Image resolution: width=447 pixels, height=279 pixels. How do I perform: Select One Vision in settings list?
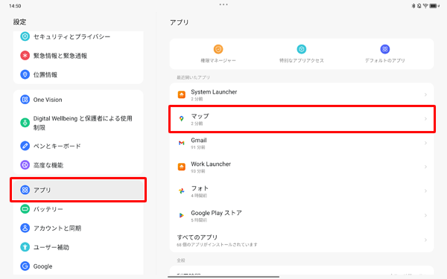(78, 100)
